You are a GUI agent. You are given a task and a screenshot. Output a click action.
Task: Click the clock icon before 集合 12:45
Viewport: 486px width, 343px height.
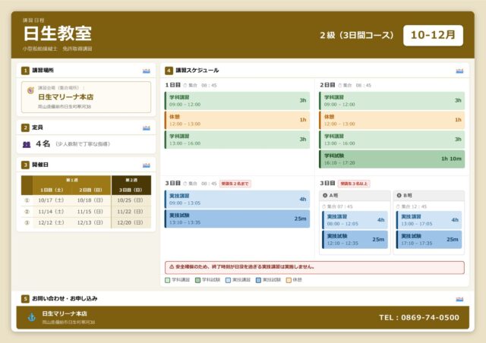coord(398,206)
